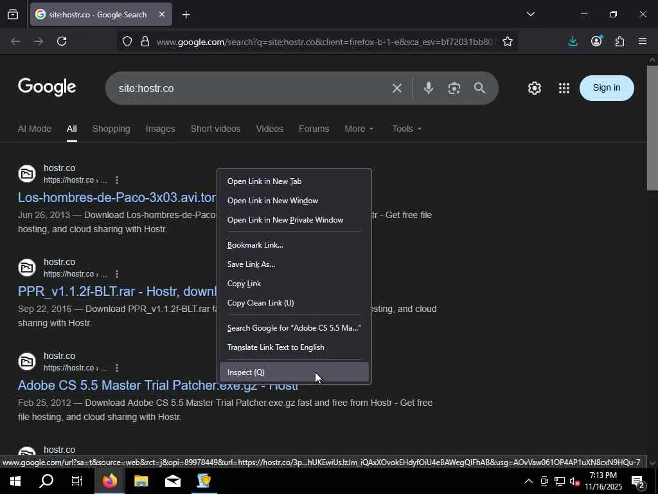Click the Sign in button

click(x=607, y=87)
